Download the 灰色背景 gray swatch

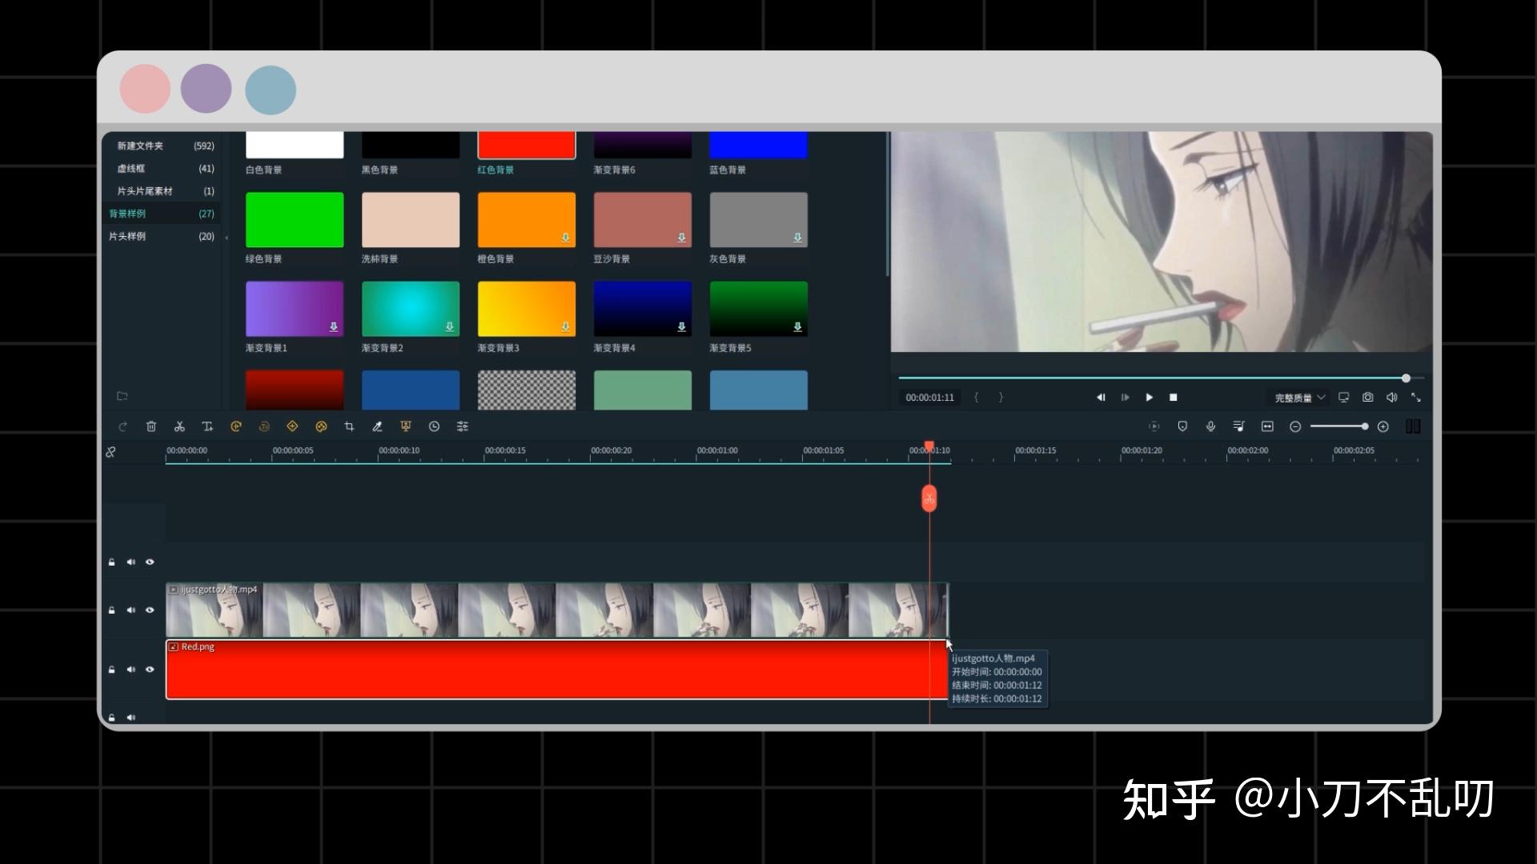coord(797,238)
